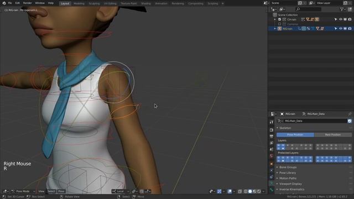Open the View Layer properties tab icon
This screenshot has width=354, height=199.
[x=272, y=143]
